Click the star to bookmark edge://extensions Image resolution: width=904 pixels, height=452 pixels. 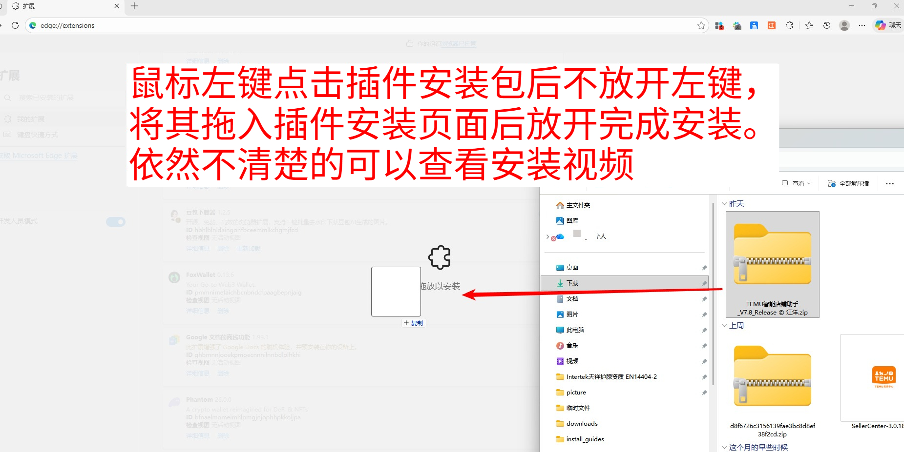[702, 25]
